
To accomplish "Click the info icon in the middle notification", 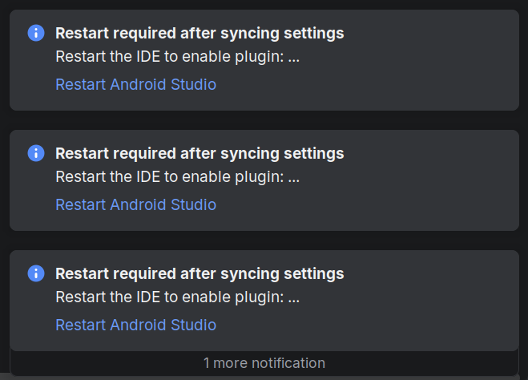I will [x=36, y=153].
